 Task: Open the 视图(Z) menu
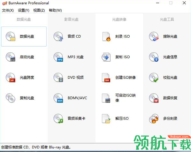tap(39, 10)
